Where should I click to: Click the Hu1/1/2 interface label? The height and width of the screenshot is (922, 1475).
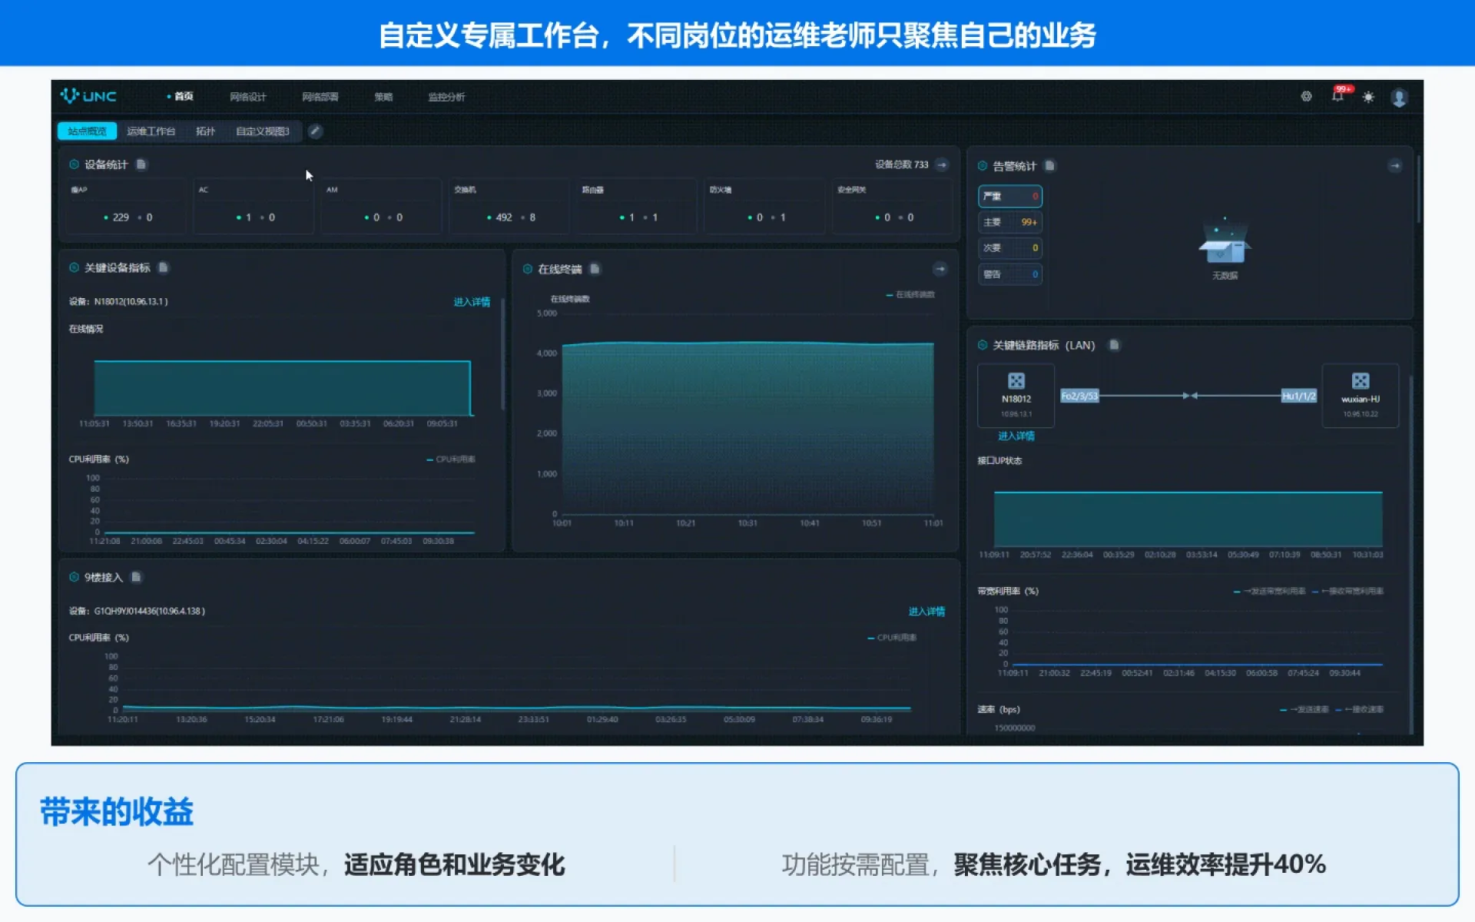1299,396
